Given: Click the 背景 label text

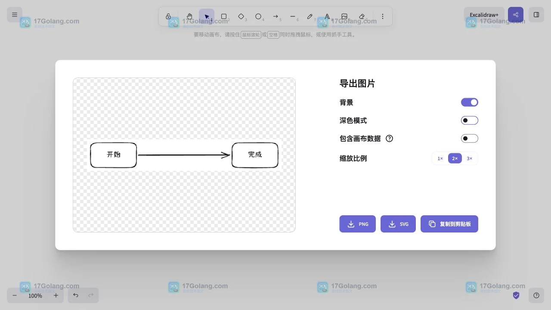Looking at the screenshot, I should pos(347,102).
